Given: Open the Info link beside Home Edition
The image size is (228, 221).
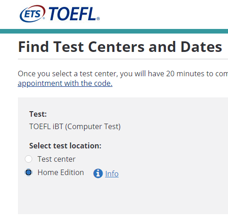Looking at the screenshot, I should point(112,174).
